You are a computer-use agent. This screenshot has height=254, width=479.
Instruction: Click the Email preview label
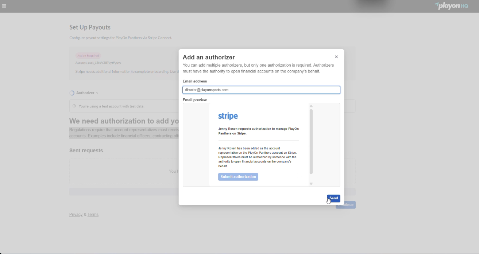195,100
